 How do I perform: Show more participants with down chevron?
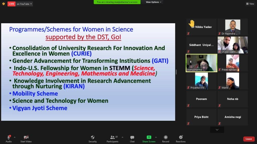(217, 130)
